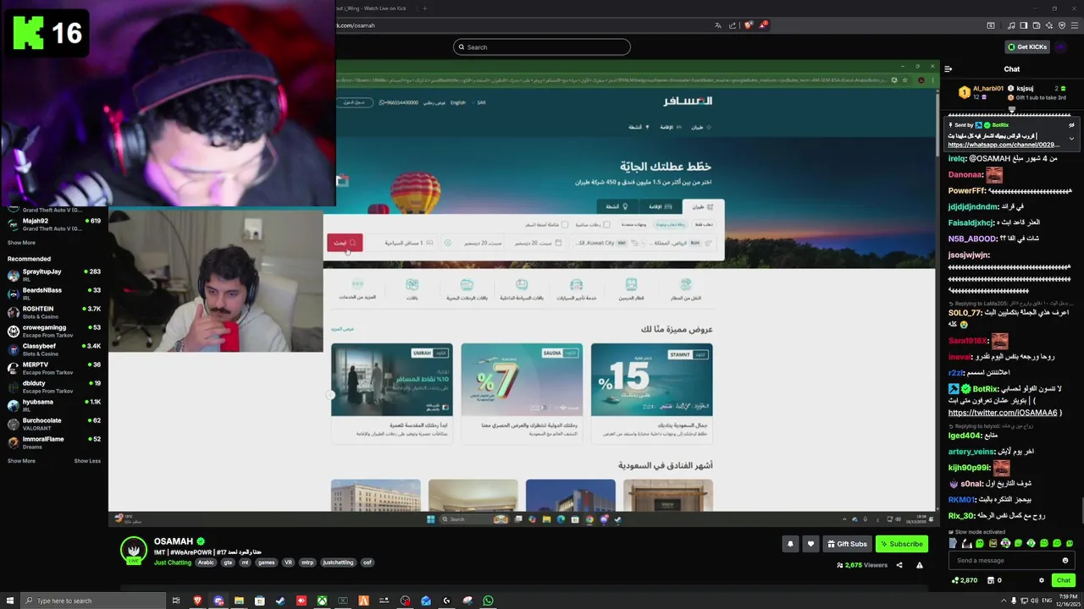Open the user avatar menu beside Get KICKs
This screenshot has width=1084, height=609.
coord(1061,47)
